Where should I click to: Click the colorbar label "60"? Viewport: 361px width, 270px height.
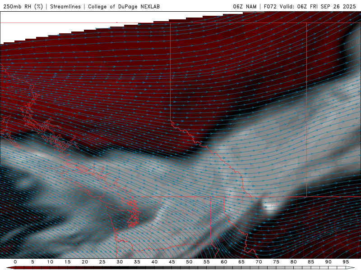224,262
